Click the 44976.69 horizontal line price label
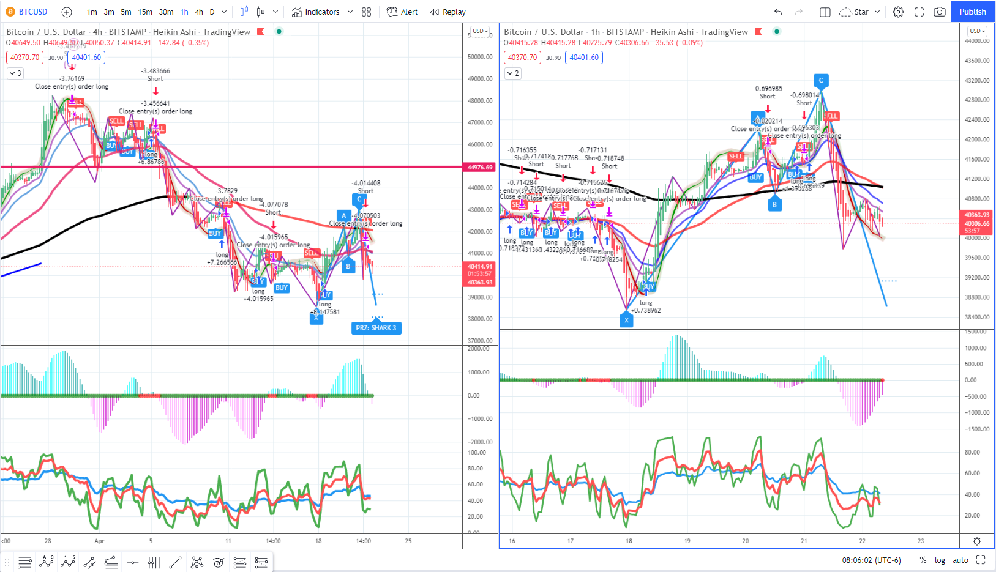Viewport: 996px width, 572px height. (x=480, y=167)
